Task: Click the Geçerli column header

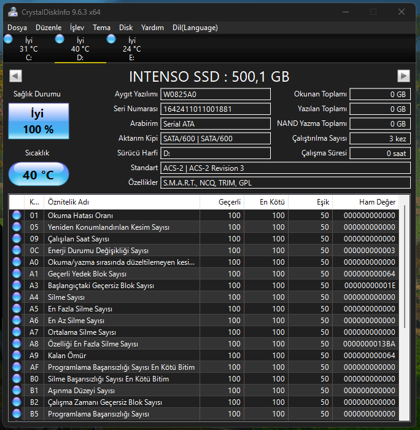Action: [x=222, y=202]
